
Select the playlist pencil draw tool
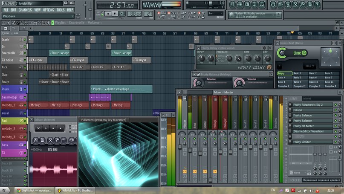(14, 23)
